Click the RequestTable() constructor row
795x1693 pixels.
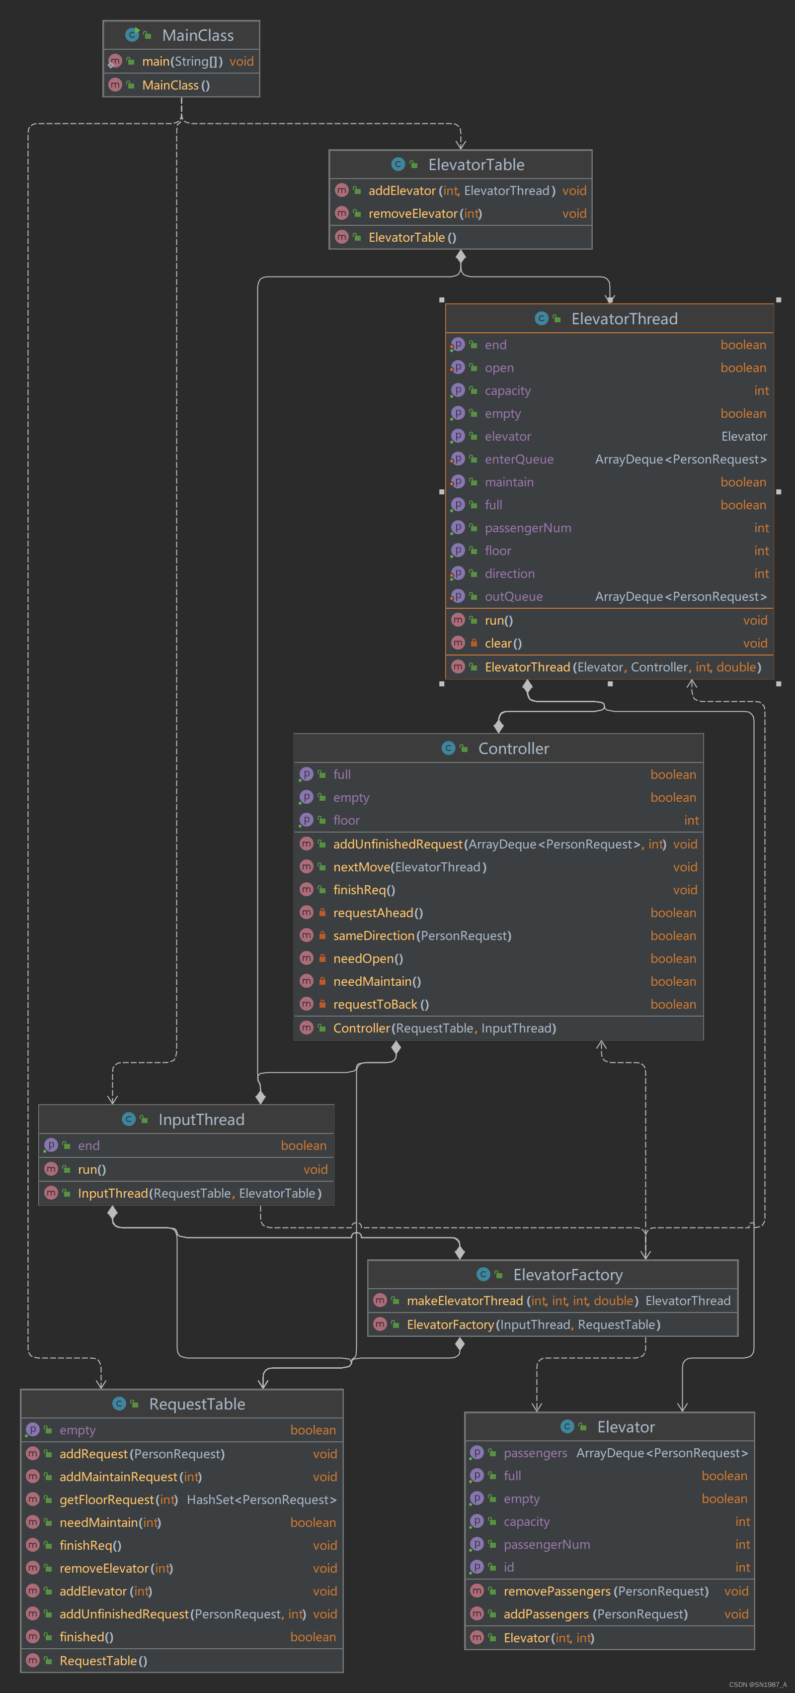point(181,1661)
